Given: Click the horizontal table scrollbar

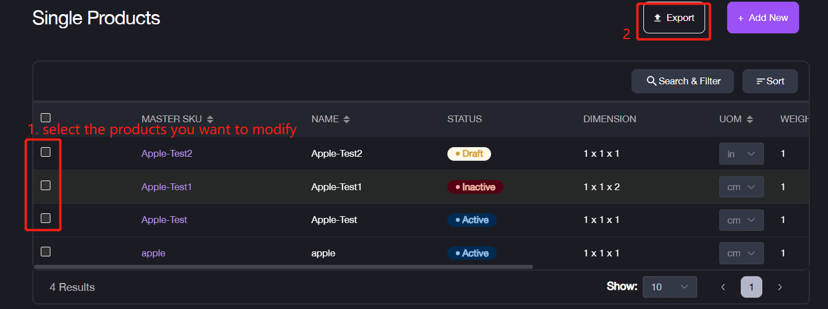Looking at the screenshot, I should 283,267.
